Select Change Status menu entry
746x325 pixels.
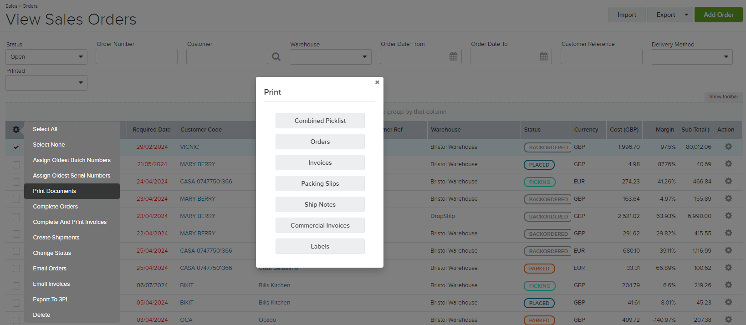(72, 253)
